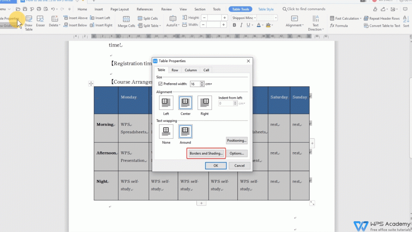Open the References ribbon tab
This screenshot has width=412, height=232.
144,9
